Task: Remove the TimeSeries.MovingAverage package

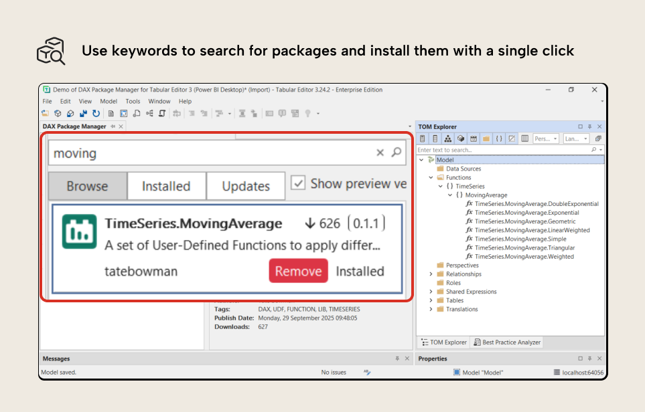Action: tap(298, 271)
